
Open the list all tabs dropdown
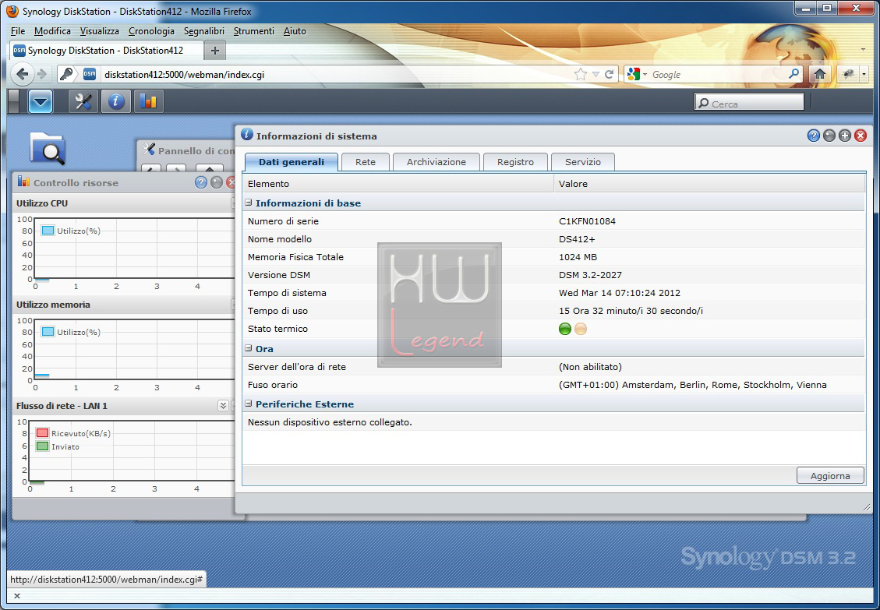[863, 49]
